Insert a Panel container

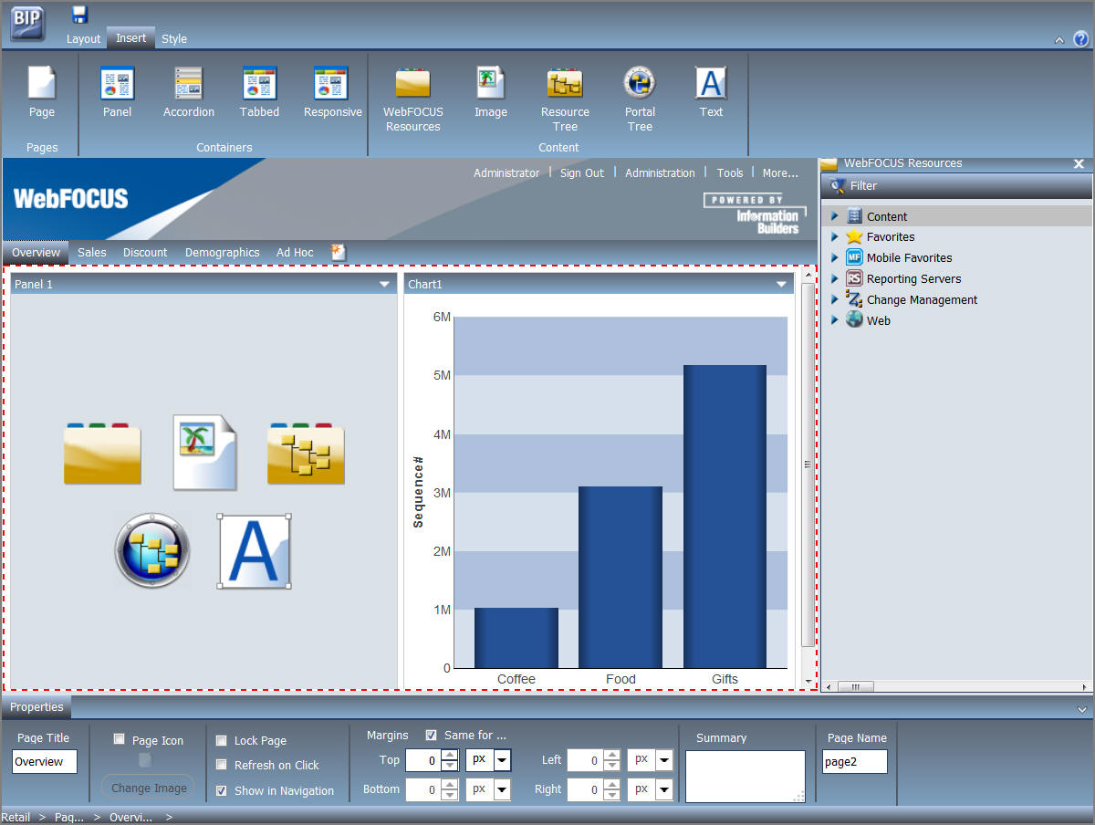117,91
